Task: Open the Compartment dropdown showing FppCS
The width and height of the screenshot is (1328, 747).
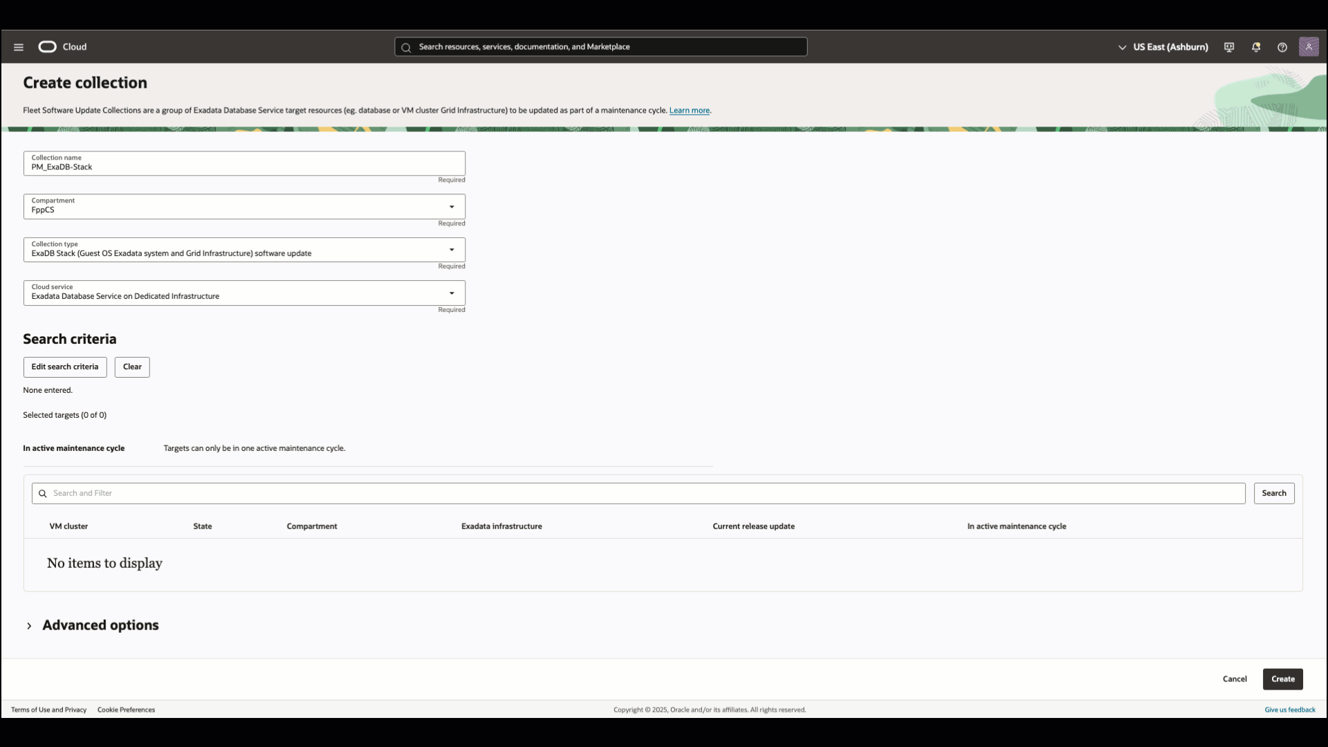Action: point(451,206)
